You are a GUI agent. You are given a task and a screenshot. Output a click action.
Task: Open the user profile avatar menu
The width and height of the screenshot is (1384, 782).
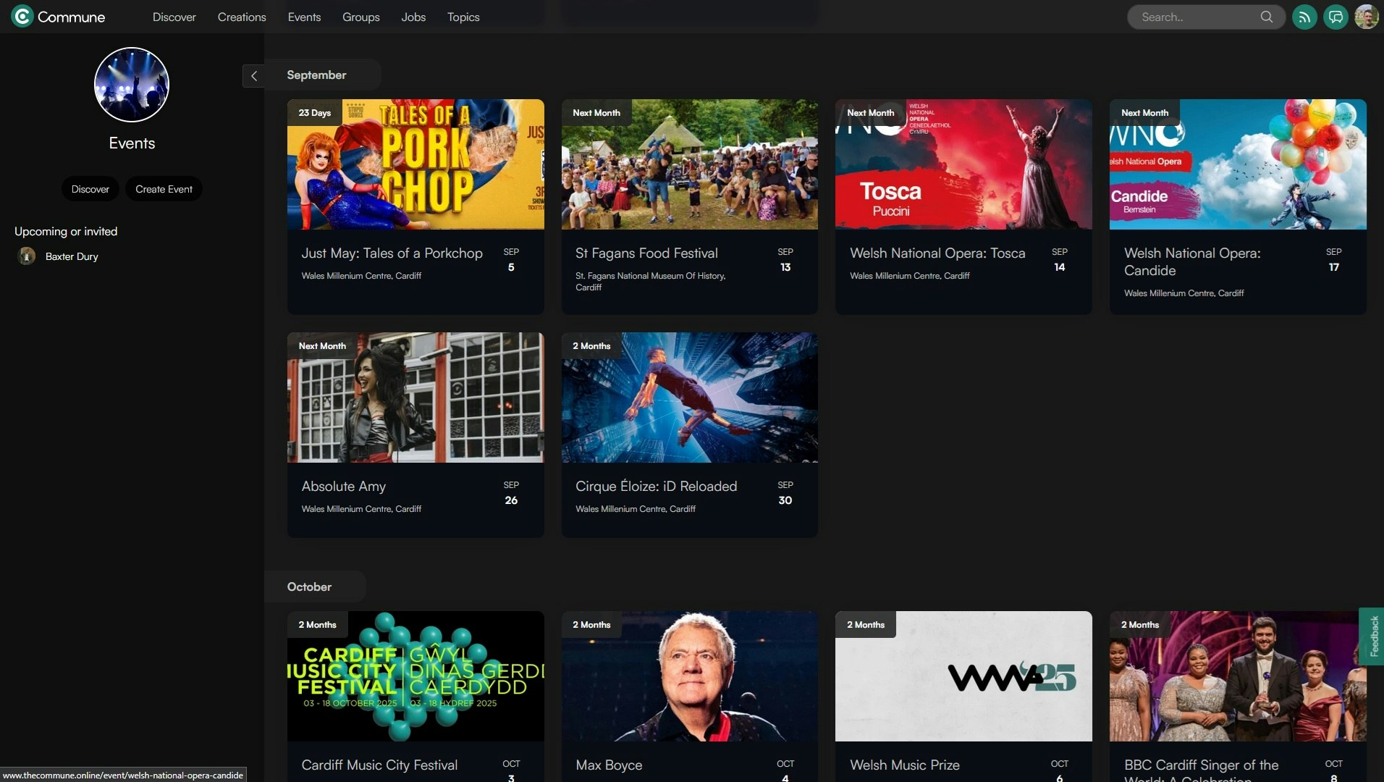click(1367, 17)
